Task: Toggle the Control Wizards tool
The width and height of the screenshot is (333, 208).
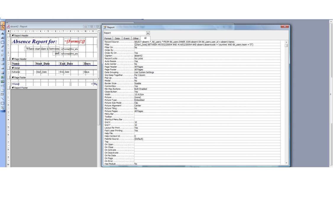Action: click(3, 28)
